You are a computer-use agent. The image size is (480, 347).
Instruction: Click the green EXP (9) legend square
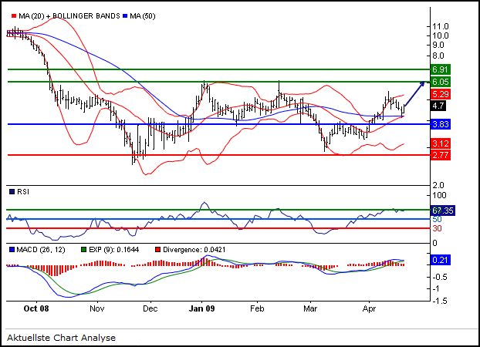click(83, 250)
